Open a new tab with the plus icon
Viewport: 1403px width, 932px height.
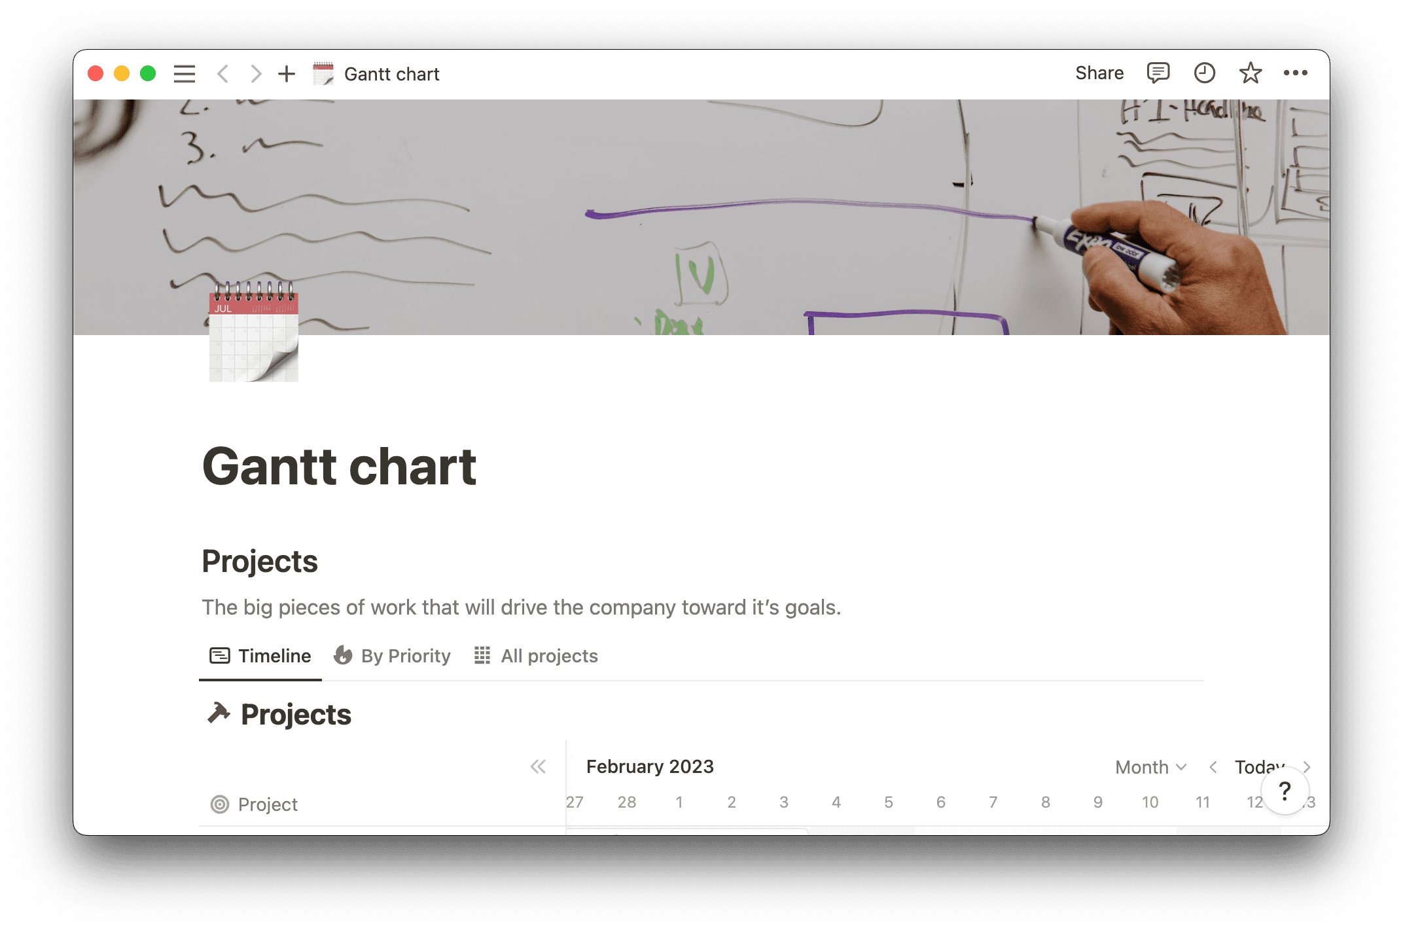coord(287,73)
